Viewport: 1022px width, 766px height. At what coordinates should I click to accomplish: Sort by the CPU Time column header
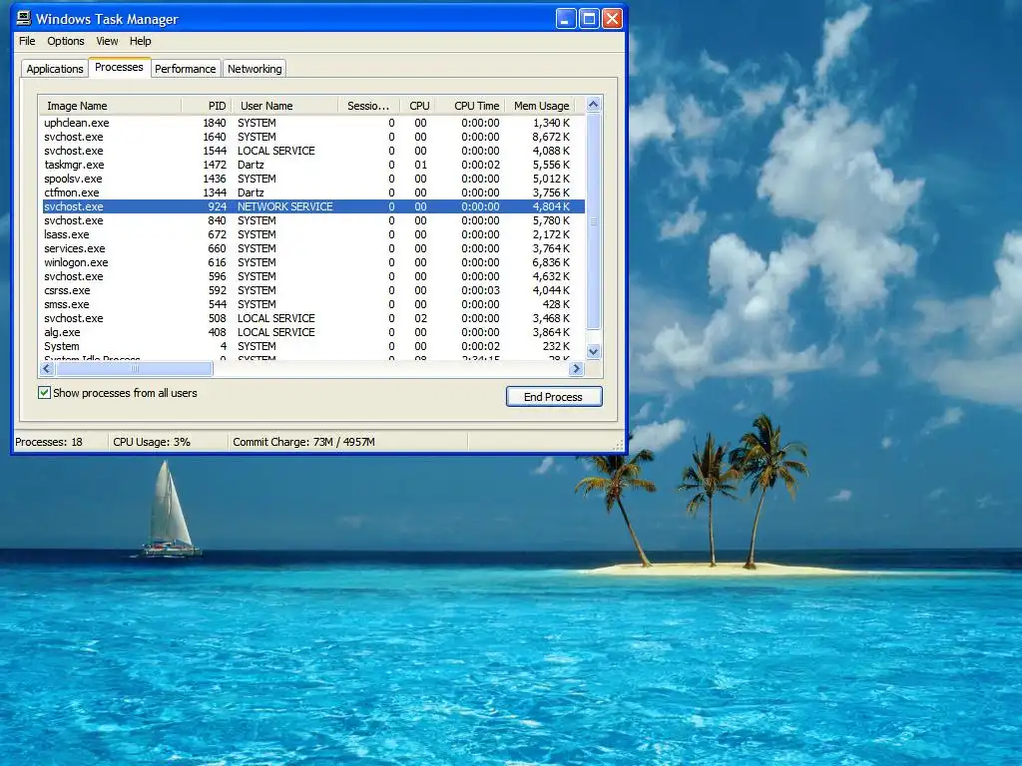[470, 106]
